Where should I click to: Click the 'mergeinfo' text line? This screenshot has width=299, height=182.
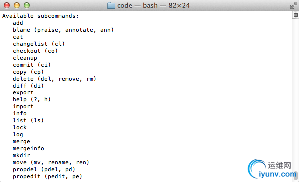point(28,148)
